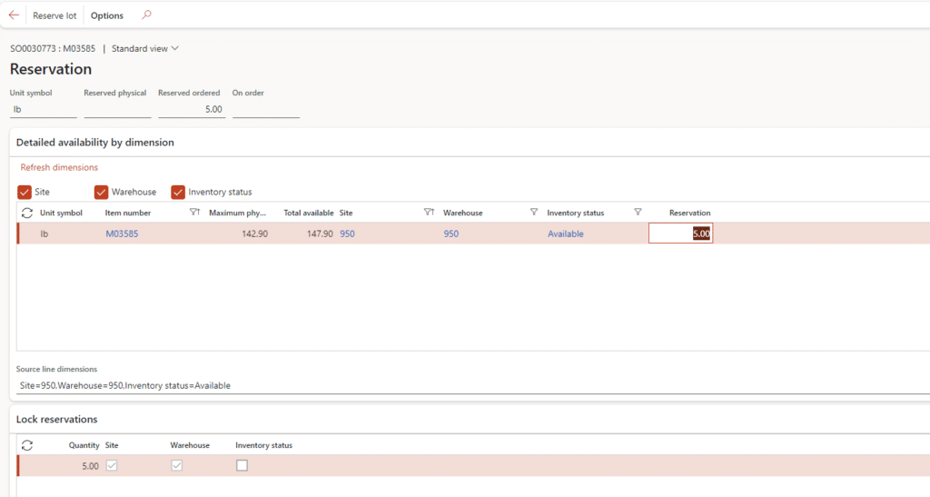The image size is (930, 497).
Task: Click the back arrow icon
Action: tap(14, 15)
